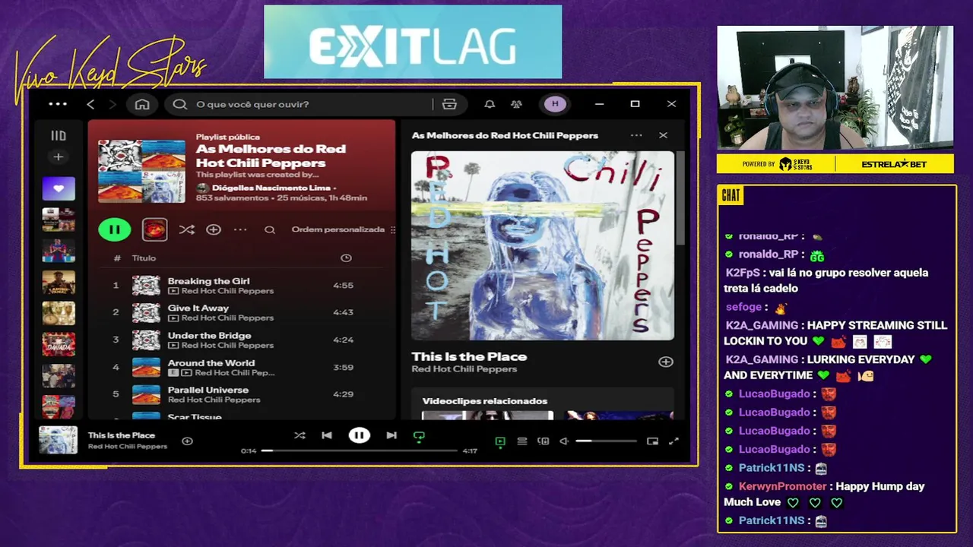Click the ExitLag banner
This screenshot has width=973, height=547.
click(413, 42)
